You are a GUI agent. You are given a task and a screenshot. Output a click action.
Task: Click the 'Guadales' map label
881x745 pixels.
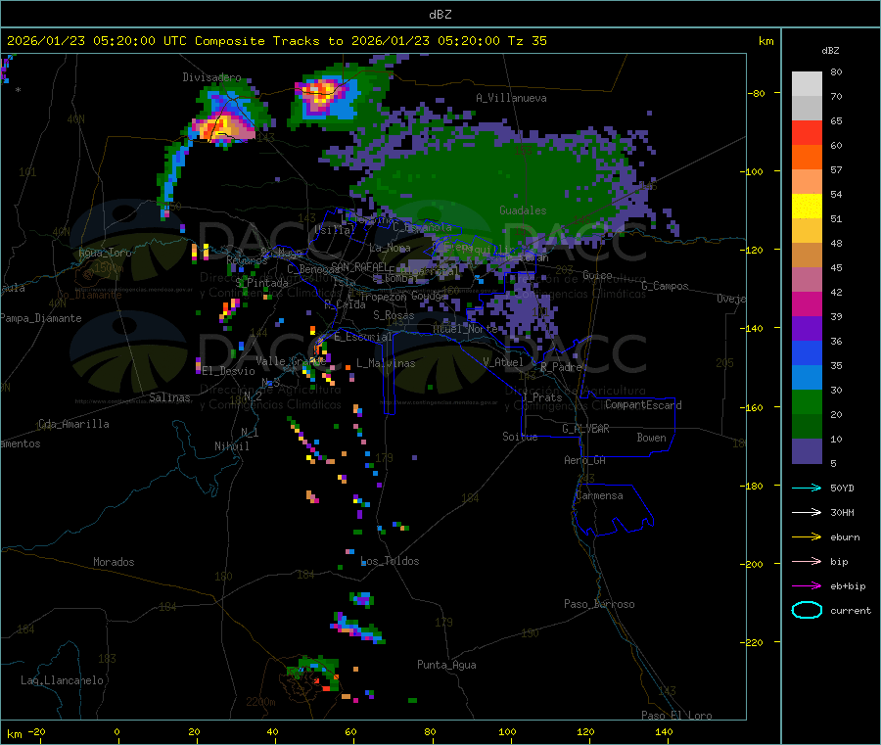(x=523, y=210)
